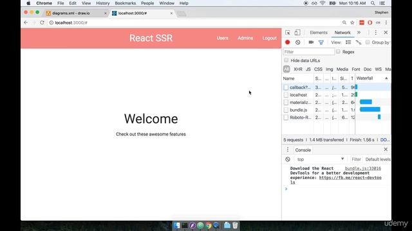Click the Admins nav link
This screenshot has width=412, height=231.
245,38
